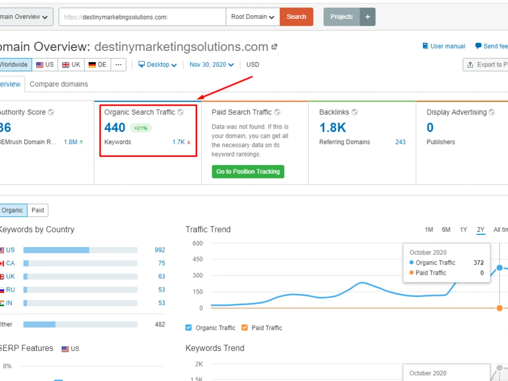Screen dimensions: 508x381
Task: Click the 440 organic traffic value
Action: [115, 128]
